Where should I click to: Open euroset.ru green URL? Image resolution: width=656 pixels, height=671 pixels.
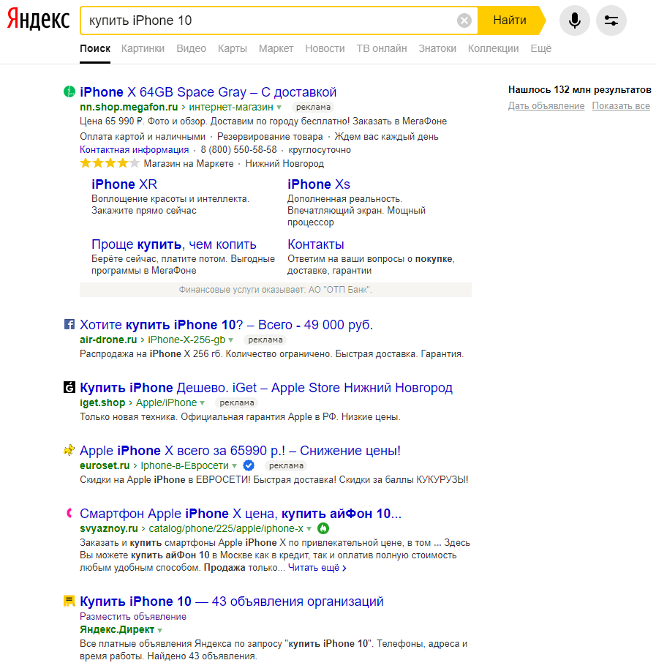pos(105,465)
